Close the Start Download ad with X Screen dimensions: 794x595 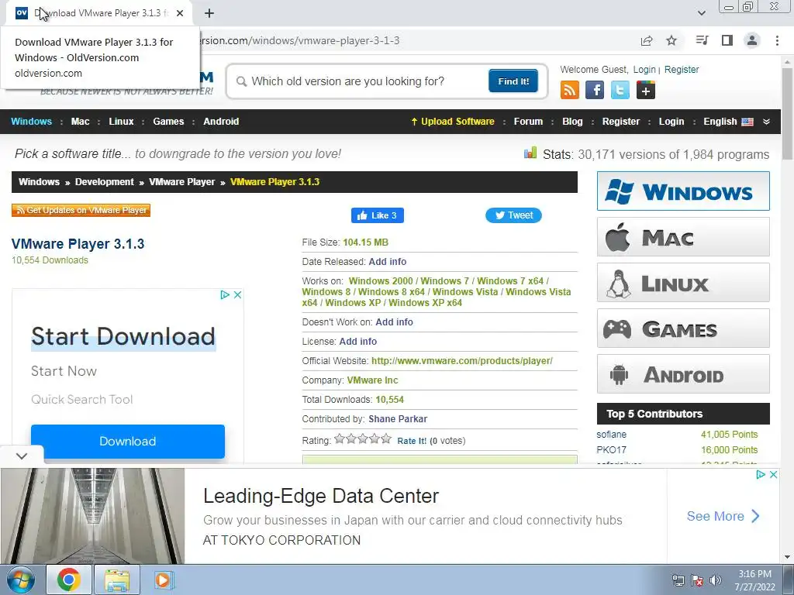tap(237, 295)
